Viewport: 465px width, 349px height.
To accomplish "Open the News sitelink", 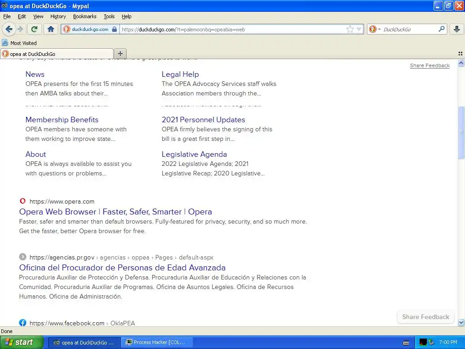I will point(35,74).
